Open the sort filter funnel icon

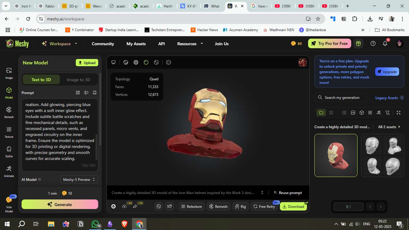coord(388,113)
